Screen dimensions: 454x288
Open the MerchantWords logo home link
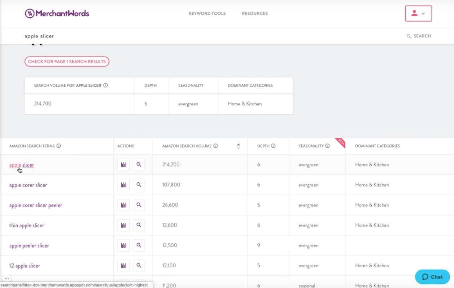pos(57,13)
